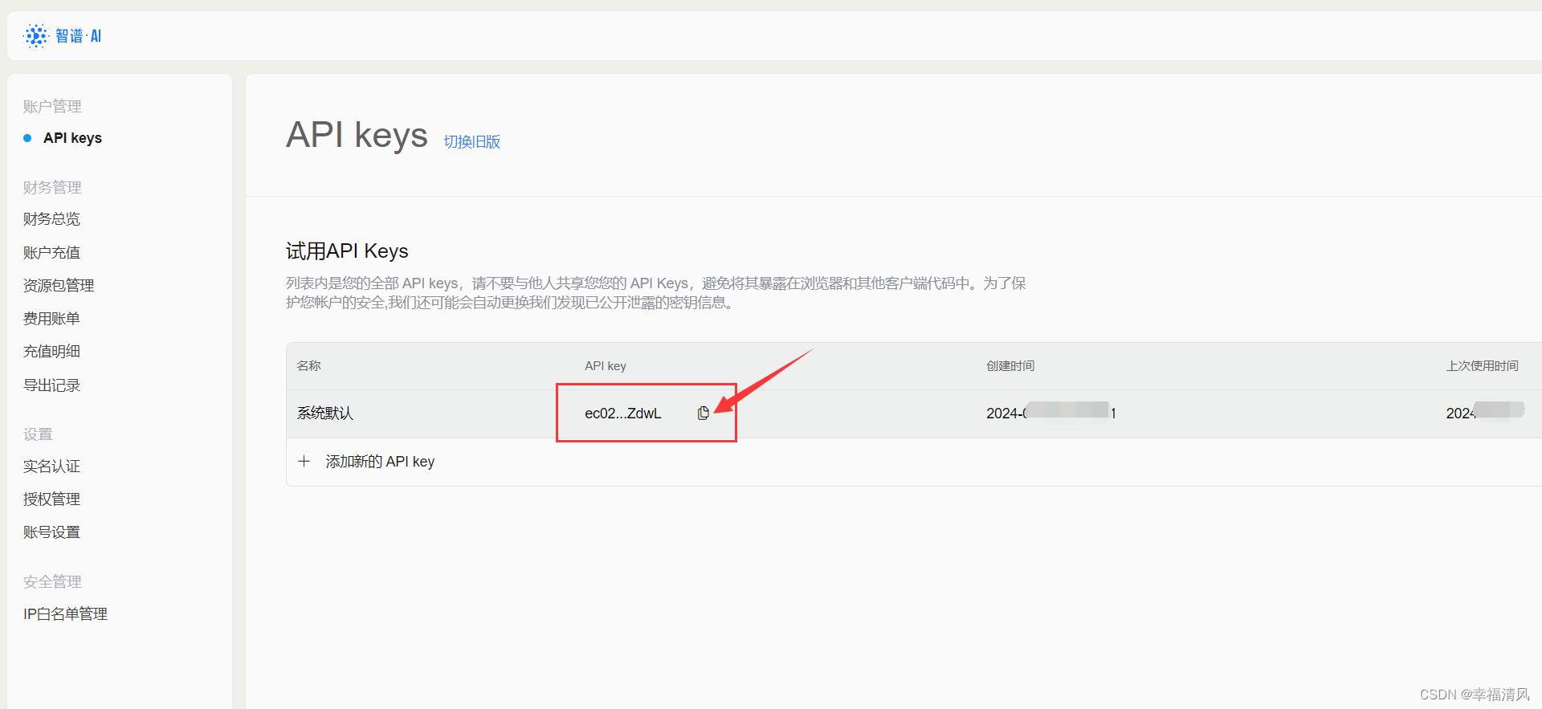The image size is (1542, 709).
Task: Click 添加新的 API key
Action: [x=380, y=462]
